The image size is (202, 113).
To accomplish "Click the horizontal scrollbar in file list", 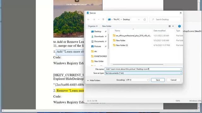I will click(138, 64).
